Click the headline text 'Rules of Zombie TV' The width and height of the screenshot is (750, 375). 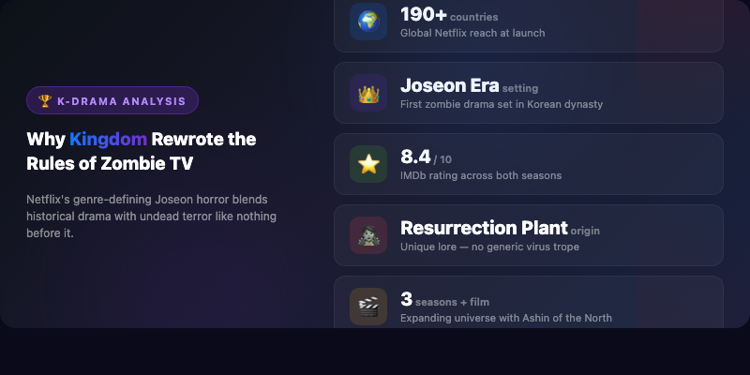click(x=116, y=164)
